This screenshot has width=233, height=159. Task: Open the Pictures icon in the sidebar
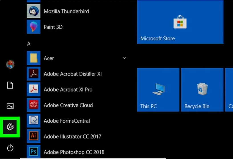[x=10, y=106]
